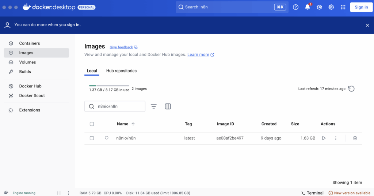Viewport: 374px width, 196px height.
Task: Click the latest tag cell
Action: tap(190, 138)
